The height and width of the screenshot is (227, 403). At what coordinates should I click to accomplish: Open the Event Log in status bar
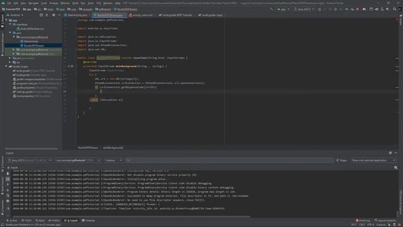point(363,221)
